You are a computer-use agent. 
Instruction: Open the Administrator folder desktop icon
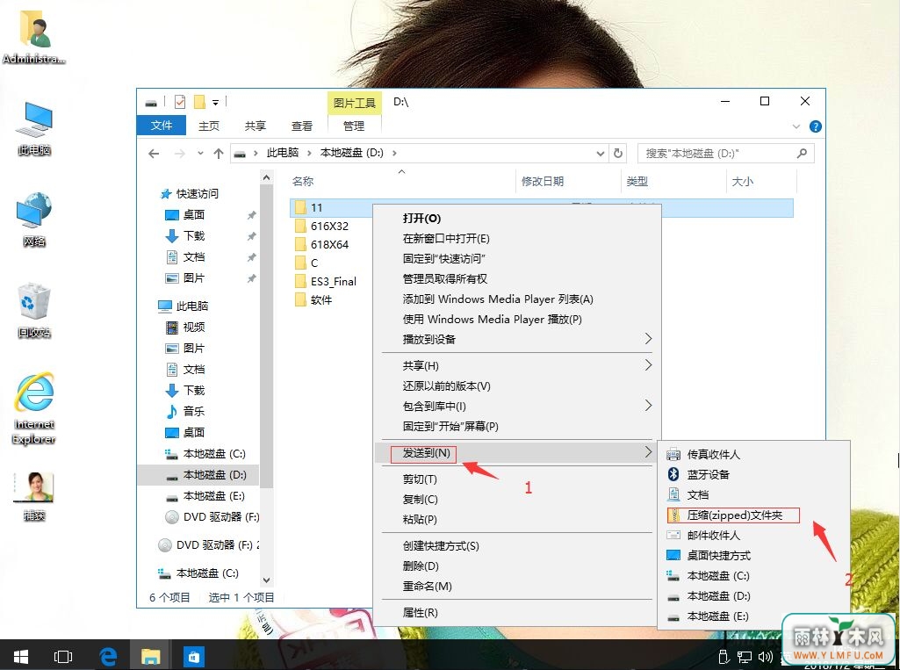point(34,36)
